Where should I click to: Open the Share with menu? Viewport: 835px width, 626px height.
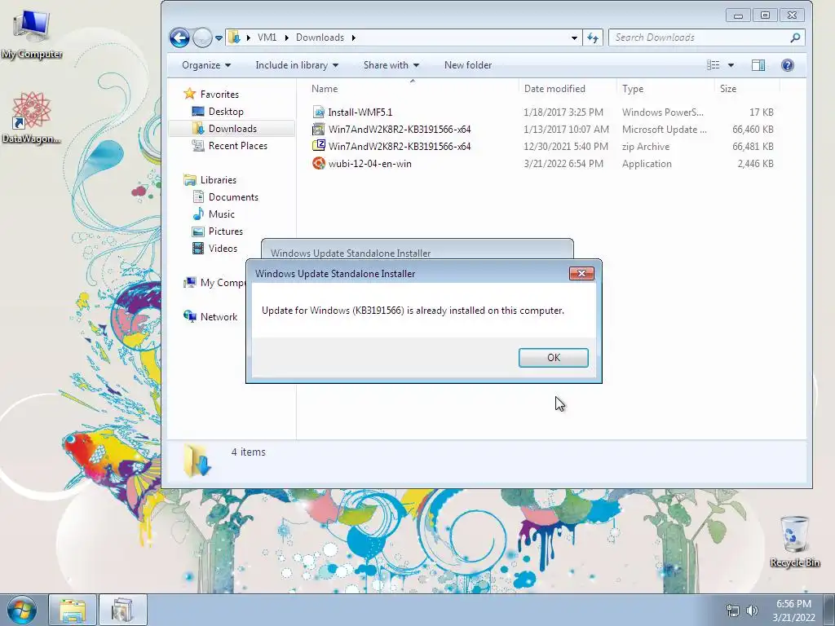coord(391,65)
